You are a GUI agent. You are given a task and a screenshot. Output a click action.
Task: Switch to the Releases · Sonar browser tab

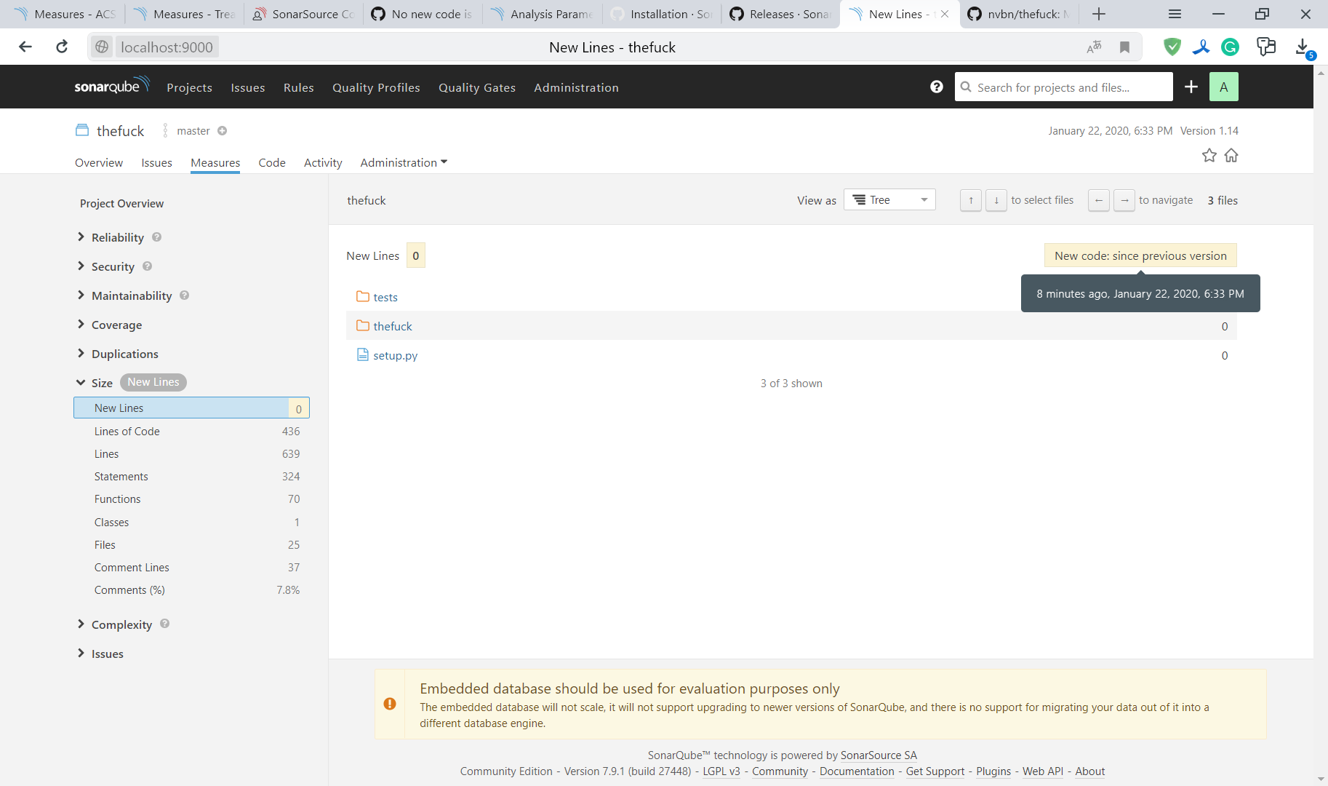click(x=780, y=14)
